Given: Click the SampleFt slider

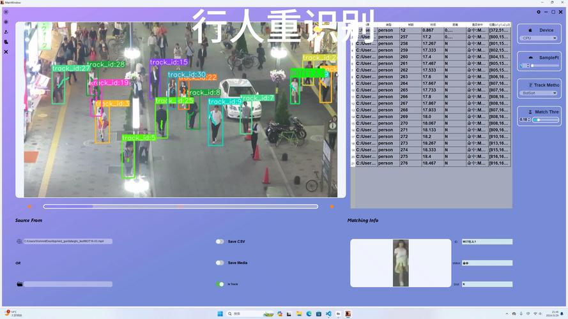Looking at the screenshot, I should coord(545,66).
